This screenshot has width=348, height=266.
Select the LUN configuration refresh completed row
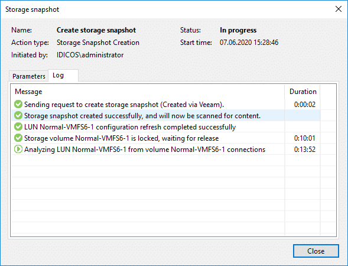tap(165, 126)
